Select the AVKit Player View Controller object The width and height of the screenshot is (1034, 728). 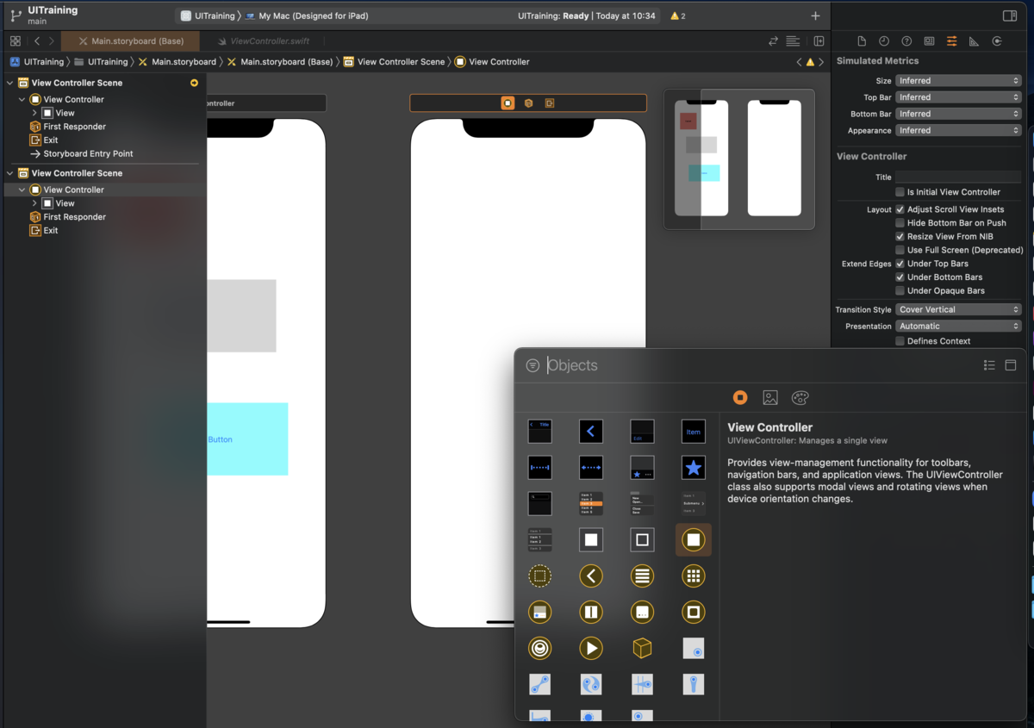(591, 648)
